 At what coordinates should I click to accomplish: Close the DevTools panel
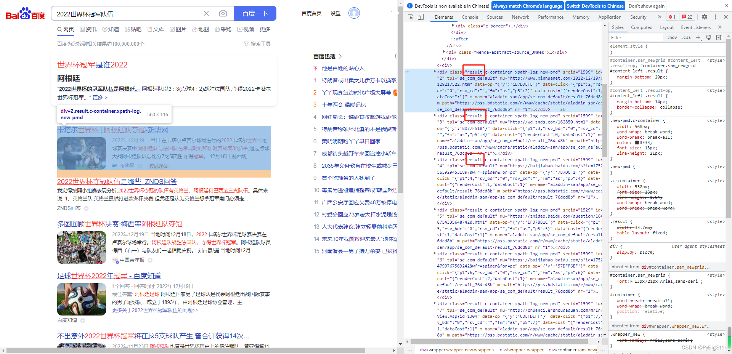point(726,17)
